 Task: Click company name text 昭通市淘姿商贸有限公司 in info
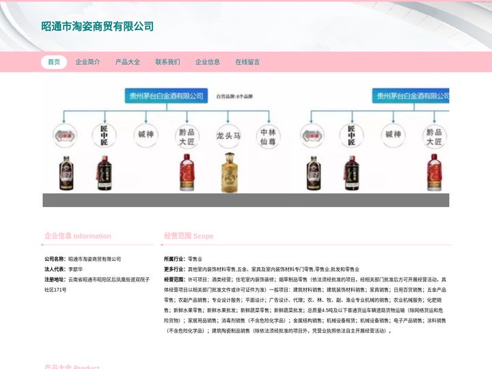tap(94, 259)
